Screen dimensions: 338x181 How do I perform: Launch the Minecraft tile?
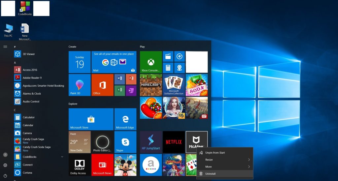(151, 85)
